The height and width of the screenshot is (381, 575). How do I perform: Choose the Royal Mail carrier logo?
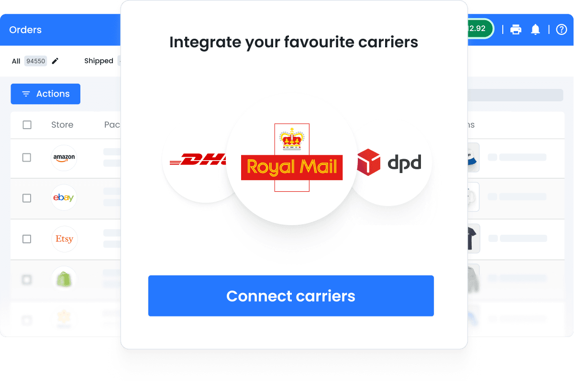click(x=292, y=158)
